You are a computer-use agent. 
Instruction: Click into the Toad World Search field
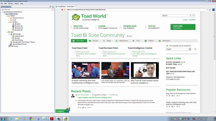(177, 16)
